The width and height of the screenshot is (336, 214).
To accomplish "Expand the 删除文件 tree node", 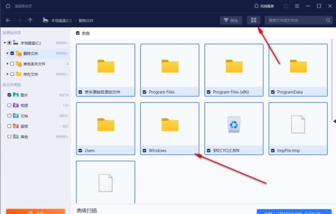I will 7,53.
